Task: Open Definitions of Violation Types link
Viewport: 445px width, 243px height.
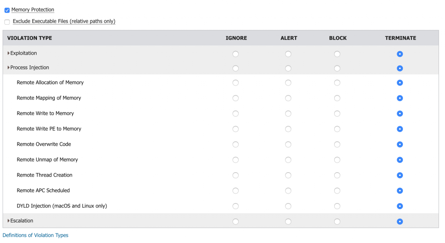Action: [35, 235]
